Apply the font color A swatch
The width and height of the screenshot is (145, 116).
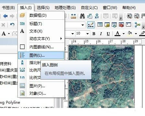[117, 34]
